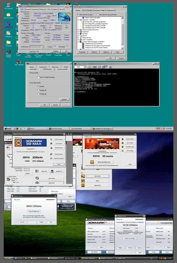Click the Benchmark icon in 3DMark2001 window
Image resolution: width=177 pixels, height=263 pixels.
(83, 176)
